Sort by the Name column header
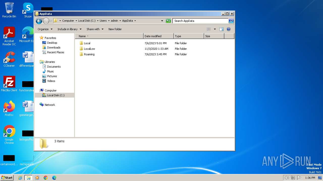The width and height of the screenshot is (323, 181). pos(109,36)
